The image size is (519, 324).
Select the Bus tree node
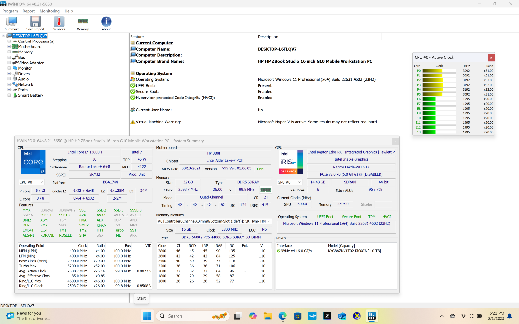(x=21, y=57)
